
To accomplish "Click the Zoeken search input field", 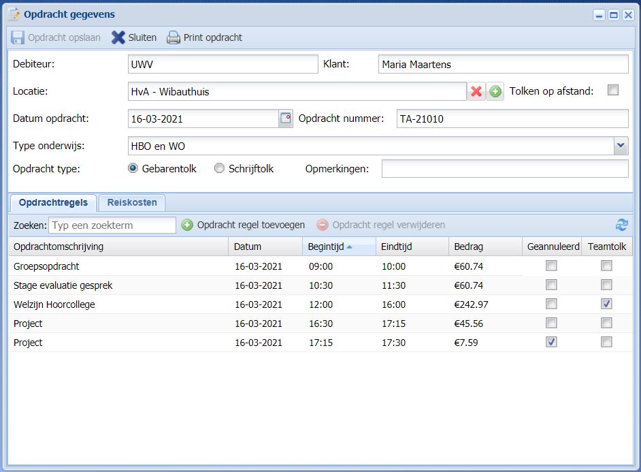I will (112, 225).
